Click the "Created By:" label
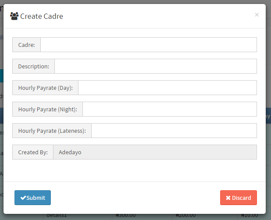Viewport: 271px width, 220px height. tap(32, 152)
